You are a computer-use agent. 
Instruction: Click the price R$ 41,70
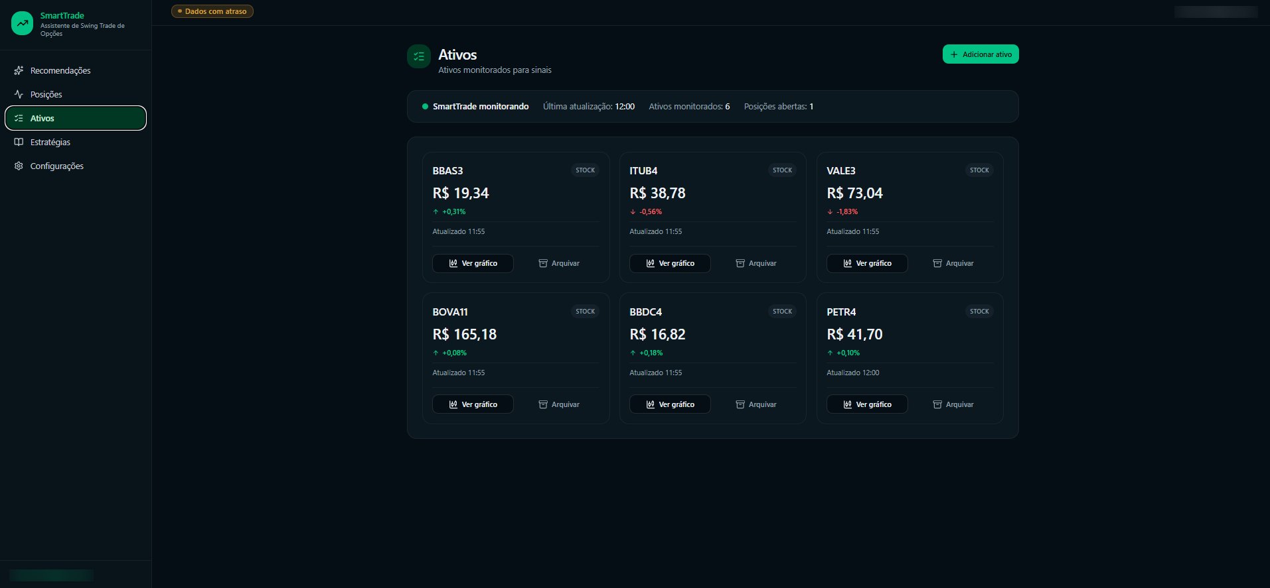point(854,334)
